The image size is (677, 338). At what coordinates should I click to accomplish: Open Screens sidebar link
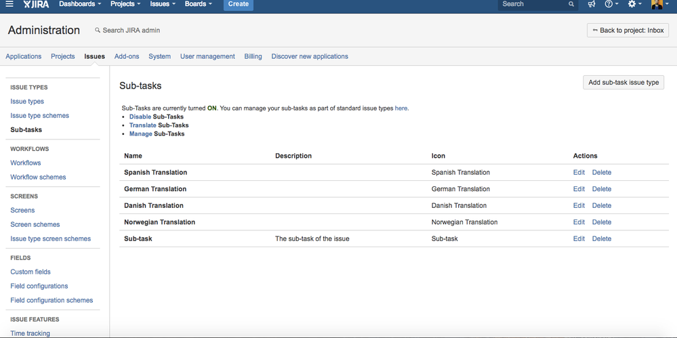pyautogui.click(x=22, y=211)
